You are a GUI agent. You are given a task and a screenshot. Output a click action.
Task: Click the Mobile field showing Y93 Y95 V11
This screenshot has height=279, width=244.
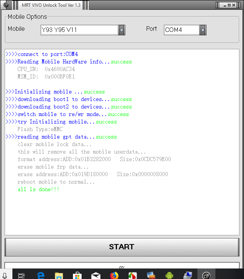79,30
